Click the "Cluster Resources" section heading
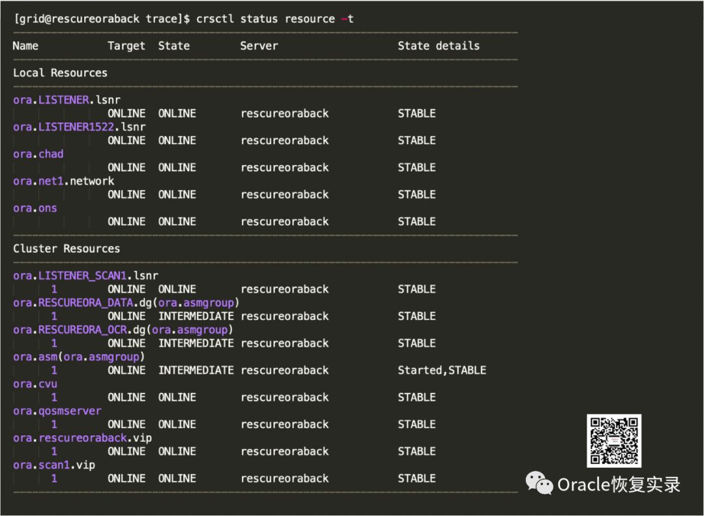The width and height of the screenshot is (704, 516). 66,249
